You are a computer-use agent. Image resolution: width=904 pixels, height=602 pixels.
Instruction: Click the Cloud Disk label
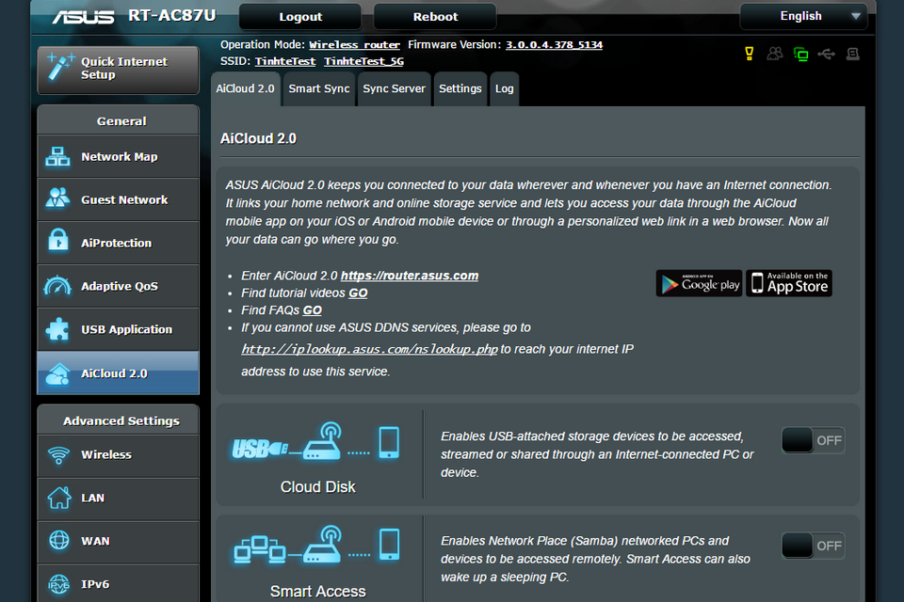pyautogui.click(x=317, y=487)
